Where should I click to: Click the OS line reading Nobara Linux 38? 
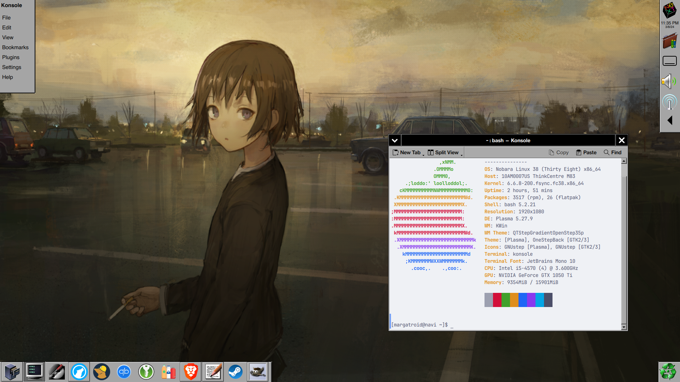tap(543, 169)
